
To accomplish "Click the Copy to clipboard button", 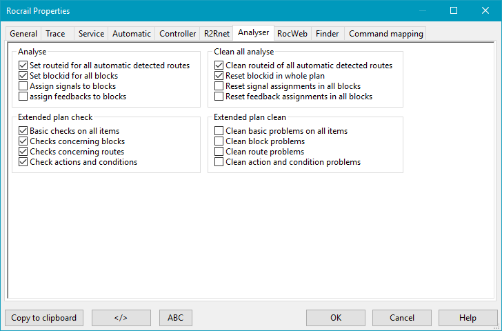I will click(x=45, y=318).
